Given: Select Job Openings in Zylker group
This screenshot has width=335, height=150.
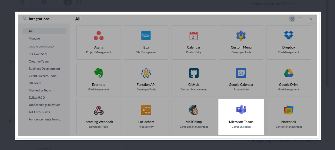Looking at the screenshot, I should 44,105.
